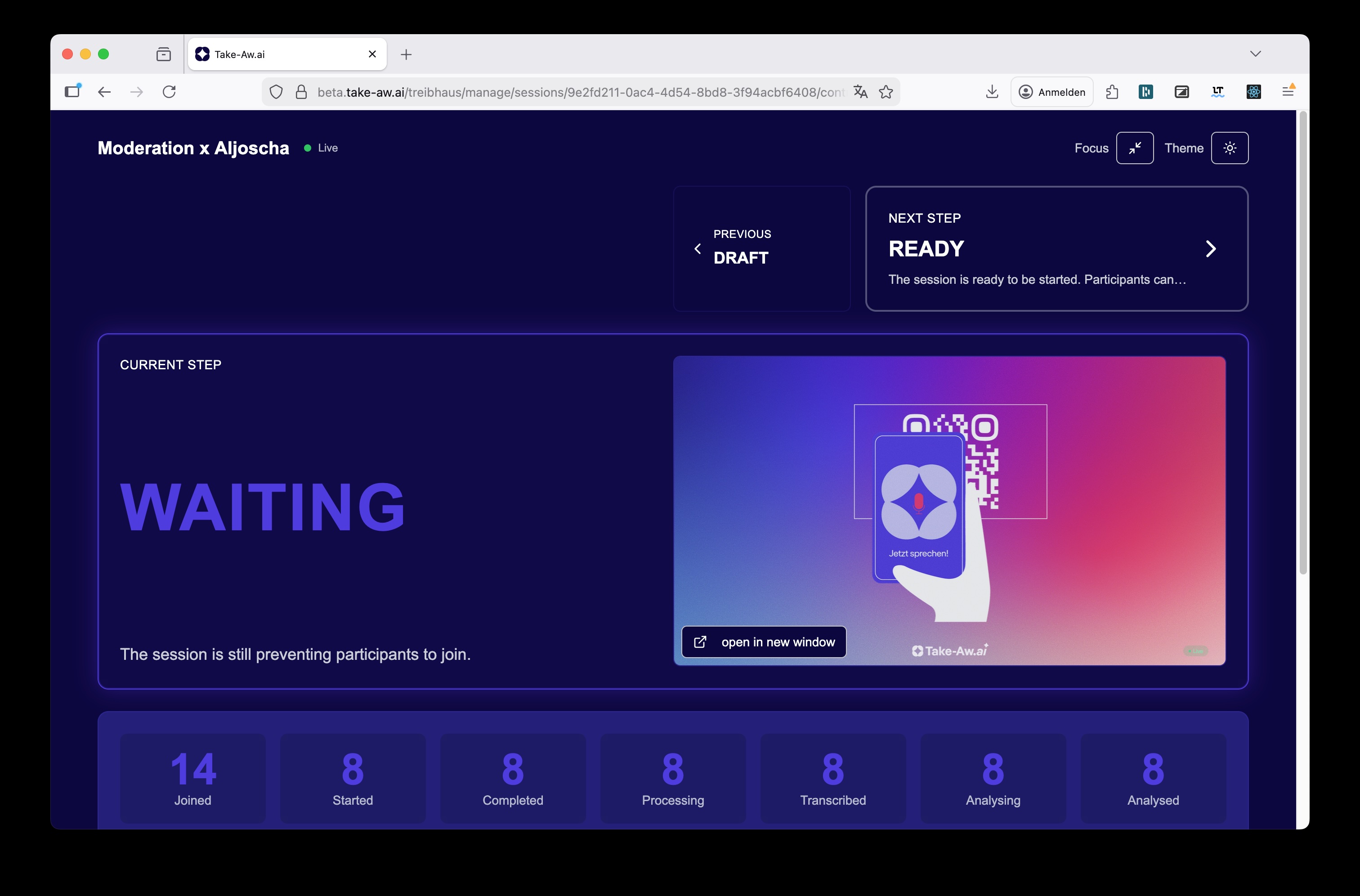Viewport: 1360px width, 896px height.
Task: Toggle the light/dark Theme sun button
Action: pyautogui.click(x=1229, y=148)
